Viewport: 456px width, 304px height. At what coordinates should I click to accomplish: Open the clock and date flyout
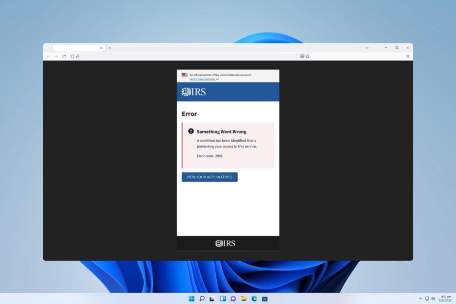pyautogui.click(x=445, y=298)
